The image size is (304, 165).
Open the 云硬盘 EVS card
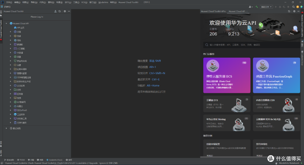[227, 104]
